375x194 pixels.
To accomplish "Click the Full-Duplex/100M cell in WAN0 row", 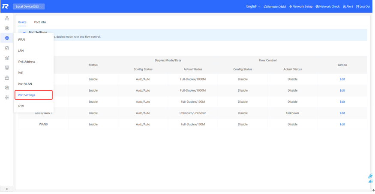I will 193,124.
